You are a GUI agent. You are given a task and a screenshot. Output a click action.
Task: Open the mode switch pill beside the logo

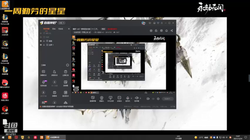point(62,23)
